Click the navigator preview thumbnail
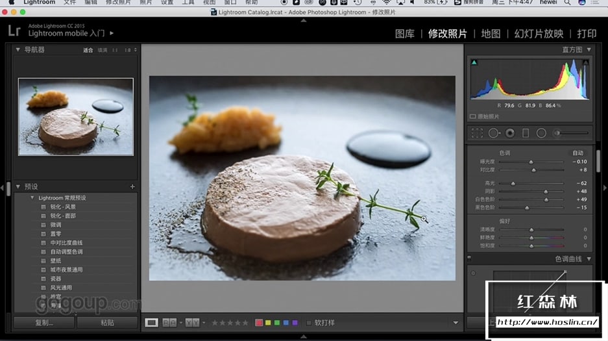This screenshot has height=341, width=608. pyautogui.click(x=76, y=117)
